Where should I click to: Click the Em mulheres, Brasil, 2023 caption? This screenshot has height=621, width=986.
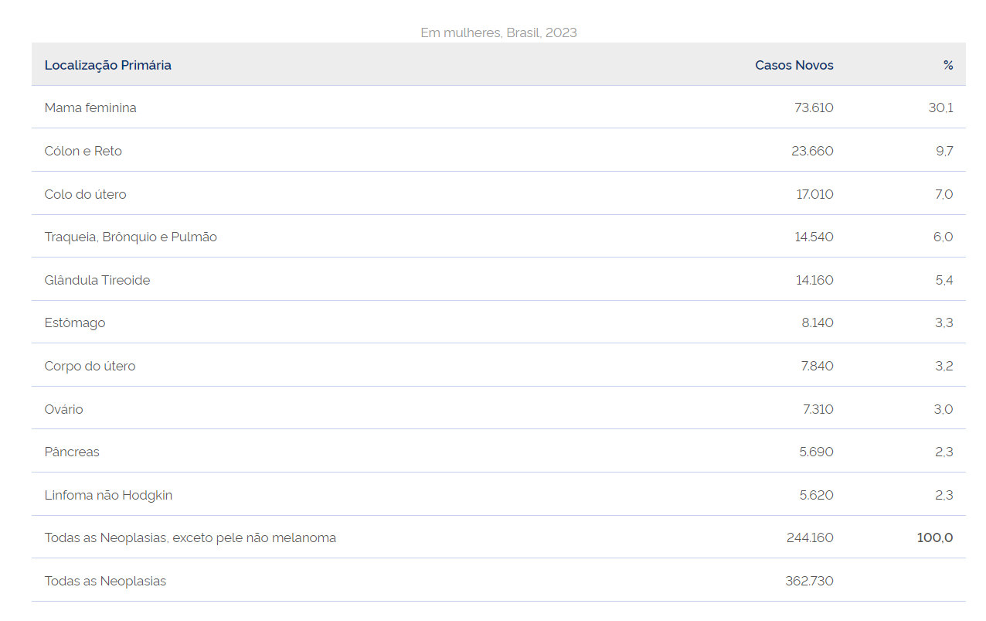[498, 32]
